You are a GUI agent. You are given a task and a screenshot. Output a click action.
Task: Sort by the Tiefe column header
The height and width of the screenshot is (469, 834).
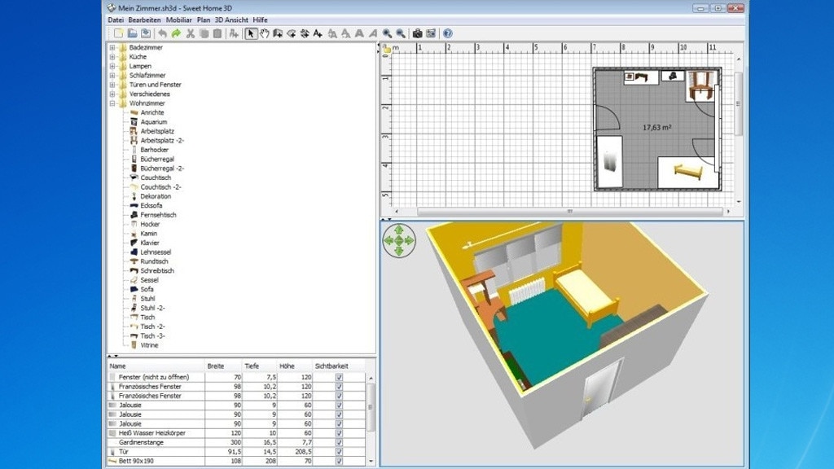[x=260, y=366]
